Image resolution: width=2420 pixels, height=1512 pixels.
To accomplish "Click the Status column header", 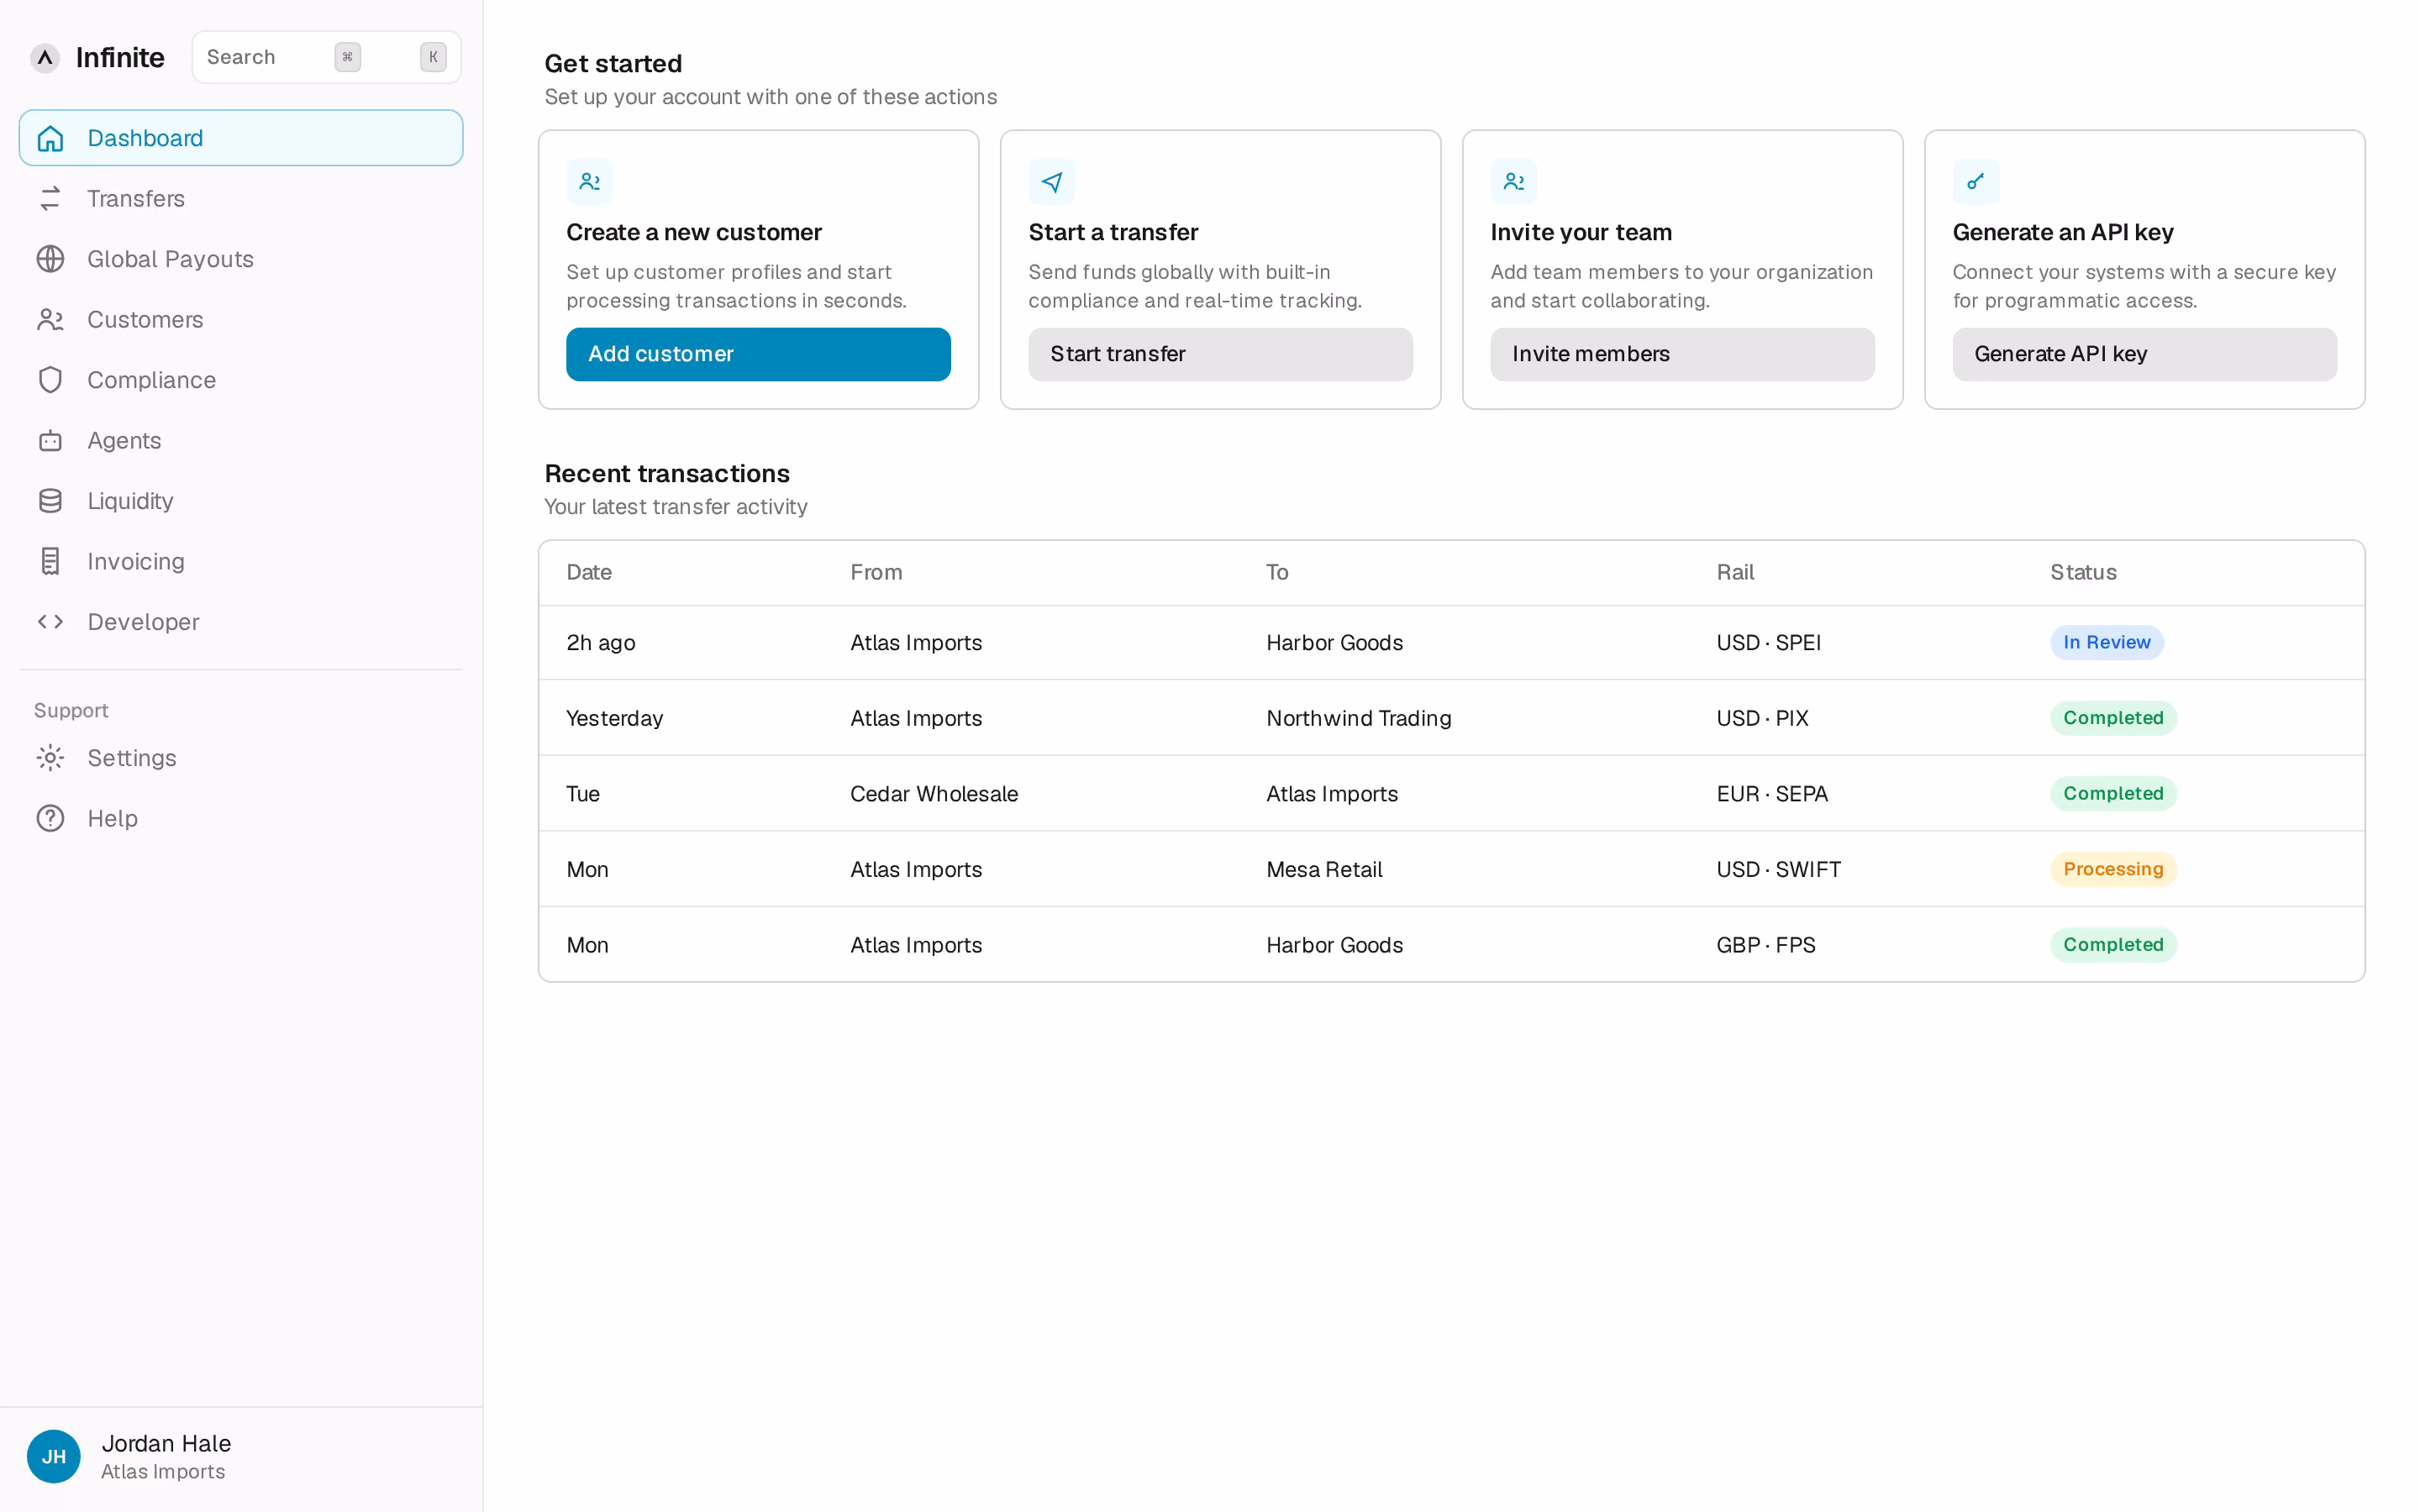I will (2083, 573).
